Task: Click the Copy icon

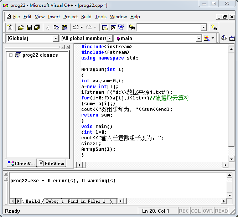Action: 56,27
